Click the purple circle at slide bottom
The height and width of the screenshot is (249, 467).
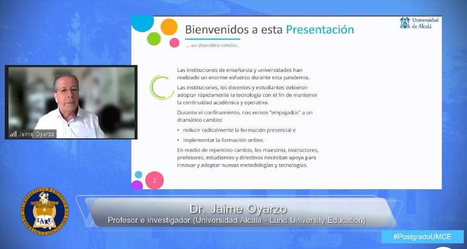pyautogui.click(x=137, y=185)
